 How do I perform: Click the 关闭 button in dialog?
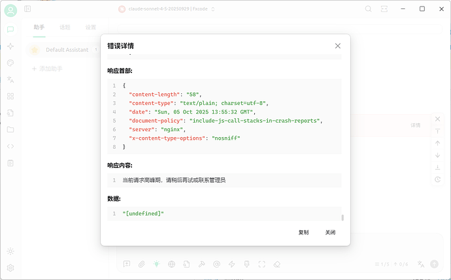[x=330, y=232]
